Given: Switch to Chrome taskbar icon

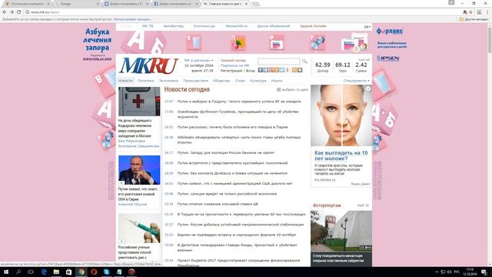Looking at the screenshot, I should 81,272.
